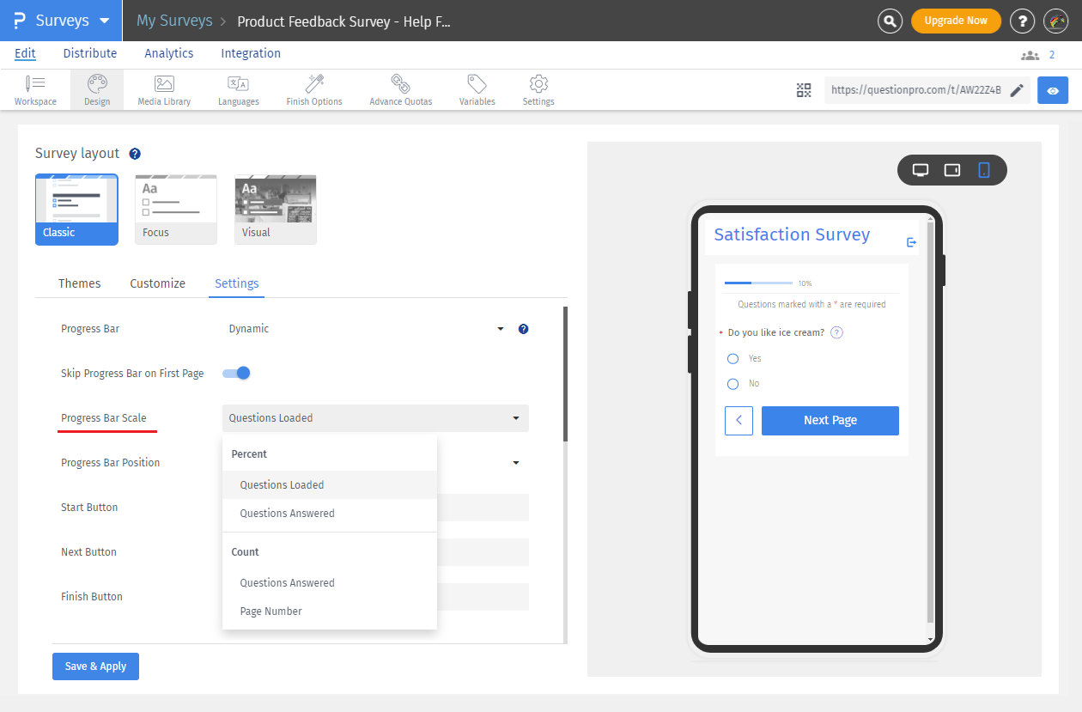This screenshot has width=1082, height=712.
Task: Open the Analytics menu tab
Action: (x=169, y=53)
